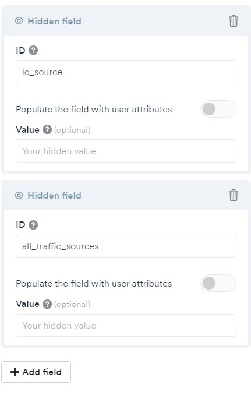Show the Value help icon in second hidden field
Screen dimensions: 251x395
click(47, 304)
